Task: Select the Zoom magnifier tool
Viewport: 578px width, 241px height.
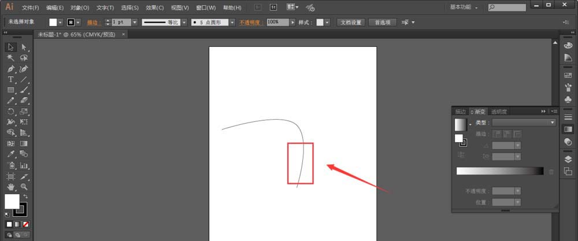Action: (24, 187)
